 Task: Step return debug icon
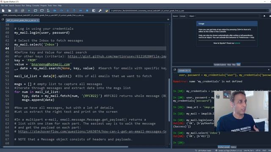point(74,11)
